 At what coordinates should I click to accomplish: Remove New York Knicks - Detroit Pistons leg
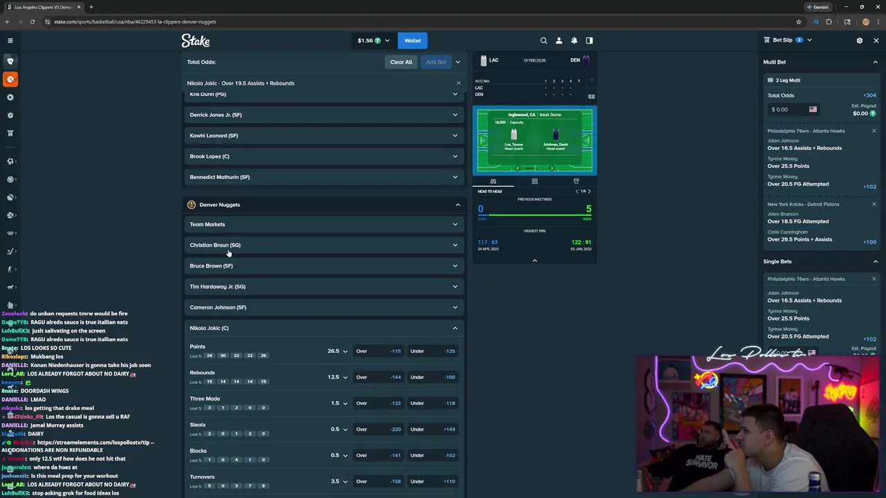click(874, 204)
